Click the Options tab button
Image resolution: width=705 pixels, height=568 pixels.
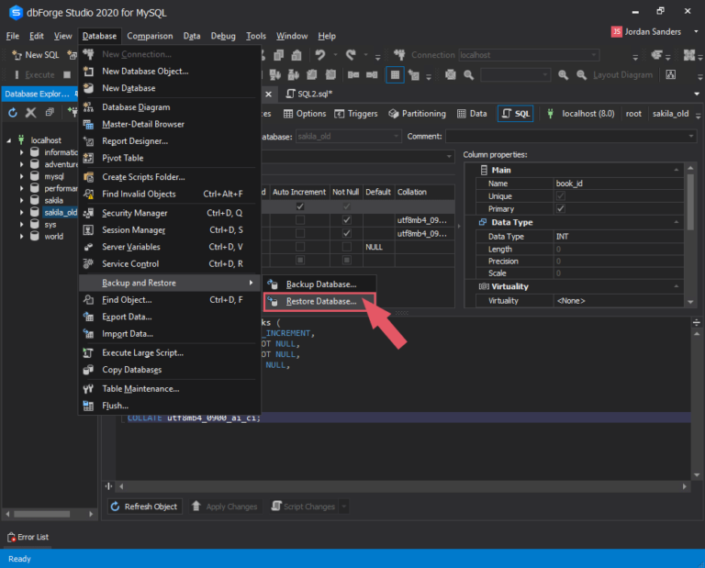(305, 114)
